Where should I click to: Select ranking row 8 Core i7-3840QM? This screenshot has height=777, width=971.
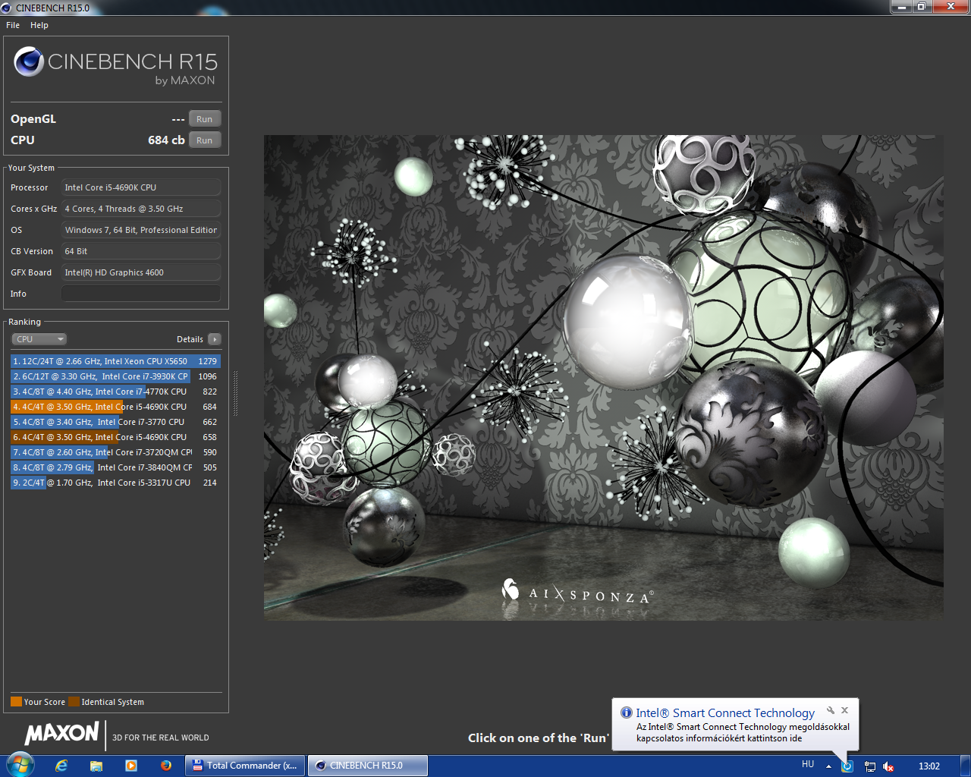click(115, 467)
